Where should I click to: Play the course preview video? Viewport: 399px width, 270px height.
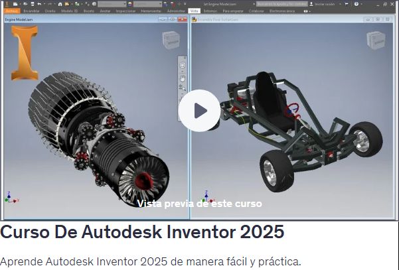199,111
